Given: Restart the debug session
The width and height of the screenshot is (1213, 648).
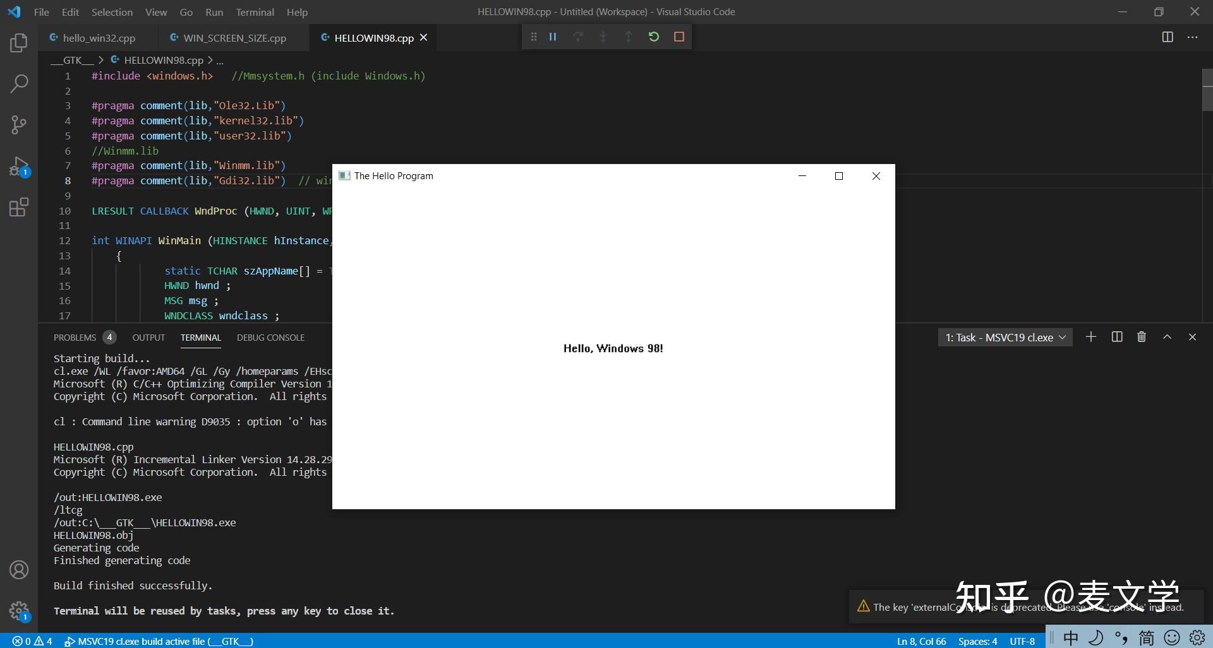Looking at the screenshot, I should pyautogui.click(x=654, y=37).
